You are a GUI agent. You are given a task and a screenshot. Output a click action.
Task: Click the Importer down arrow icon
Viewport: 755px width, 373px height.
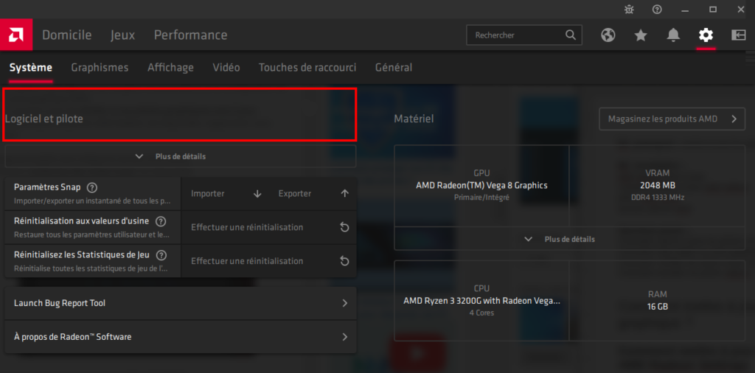click(x=257, y=193)
